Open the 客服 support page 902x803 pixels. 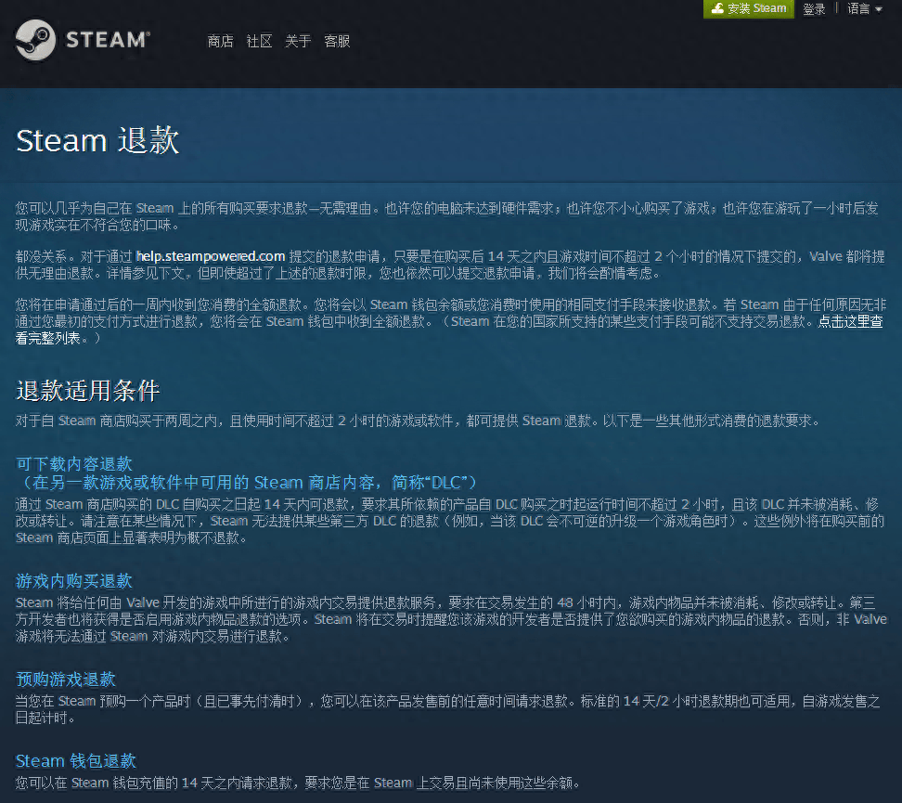coord(337,42)
